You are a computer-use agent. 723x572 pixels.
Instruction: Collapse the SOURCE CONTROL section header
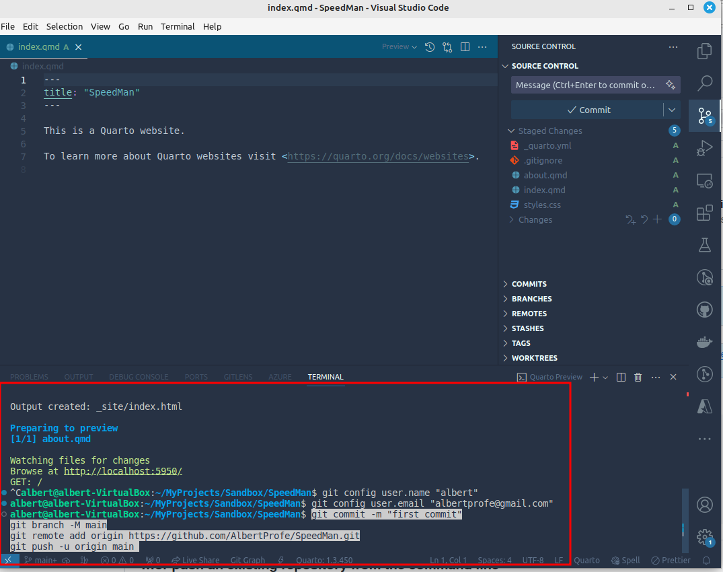tap(545, 66)
